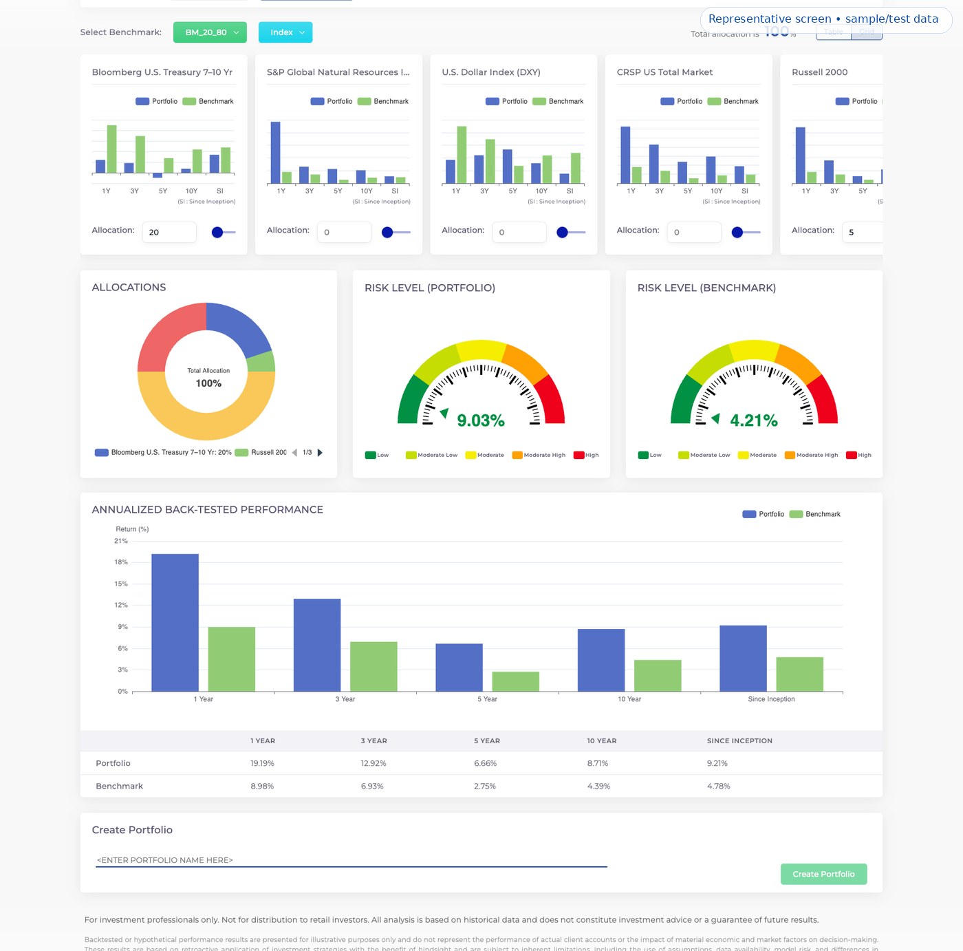
Task: Toggle Portfolio legend in Bloomberg U.S. Treasury card
Action: click(x=157, y=101)
